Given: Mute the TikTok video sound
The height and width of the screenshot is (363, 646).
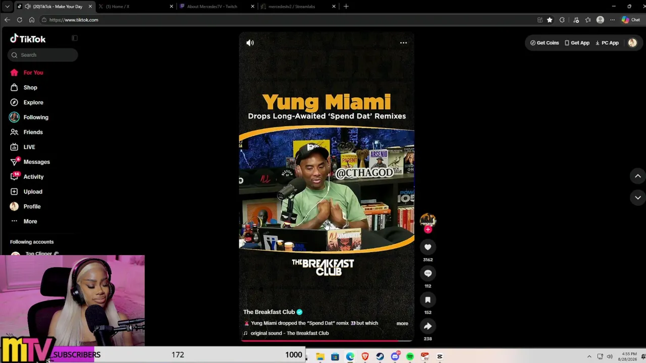Looking at the screenshot, I should 250,43.
